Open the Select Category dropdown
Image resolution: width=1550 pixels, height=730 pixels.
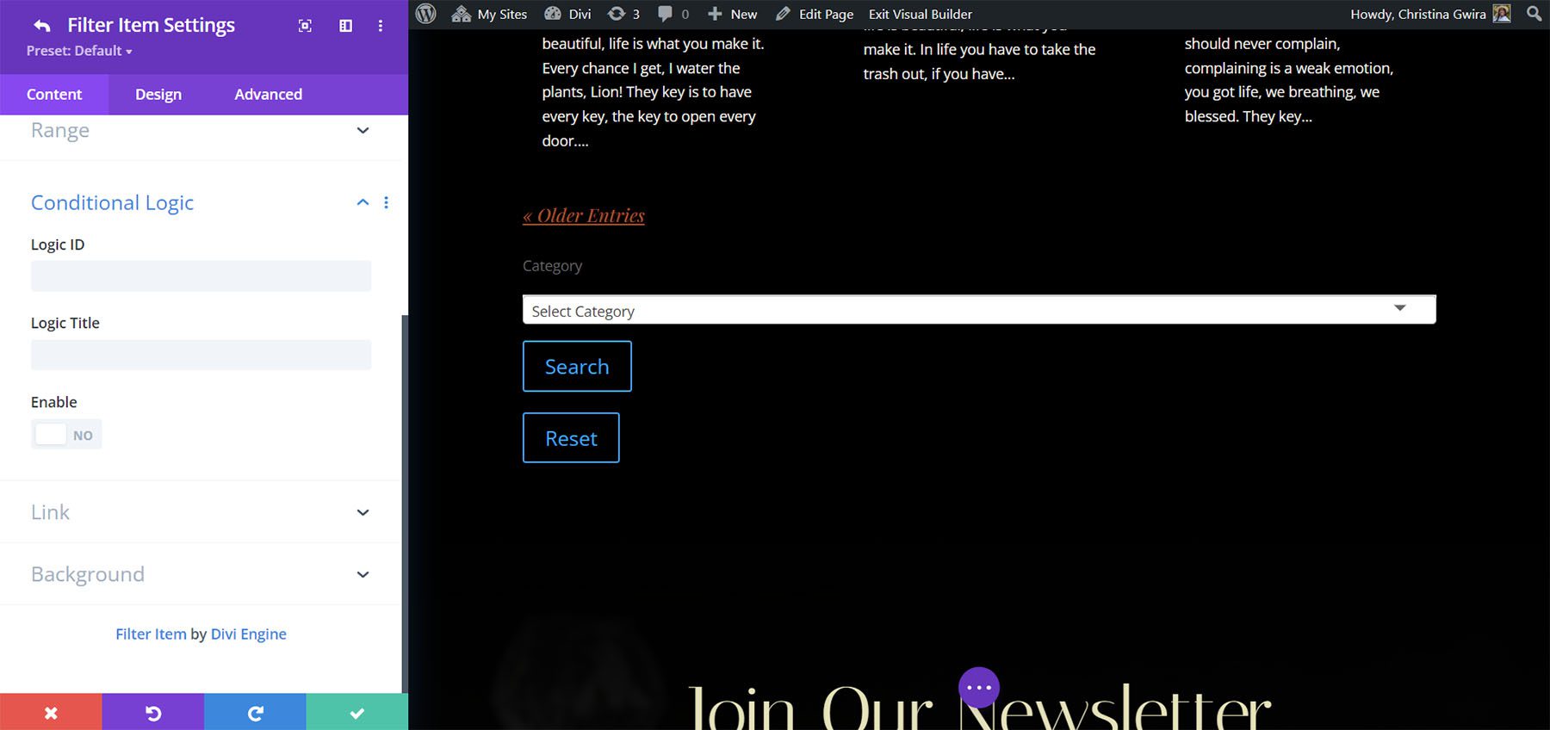click(978, 310)
